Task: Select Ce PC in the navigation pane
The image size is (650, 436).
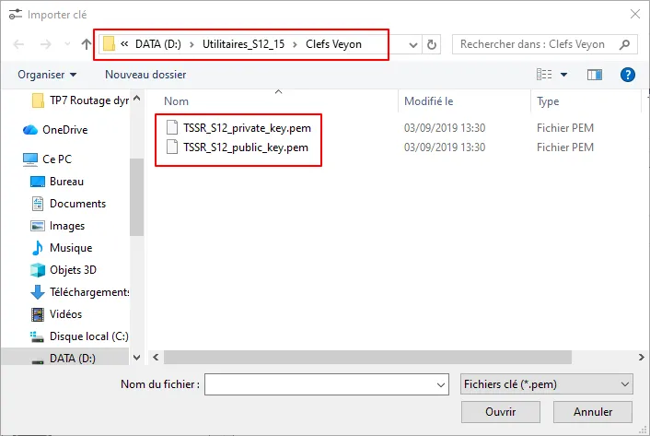Action: [47, 159]
